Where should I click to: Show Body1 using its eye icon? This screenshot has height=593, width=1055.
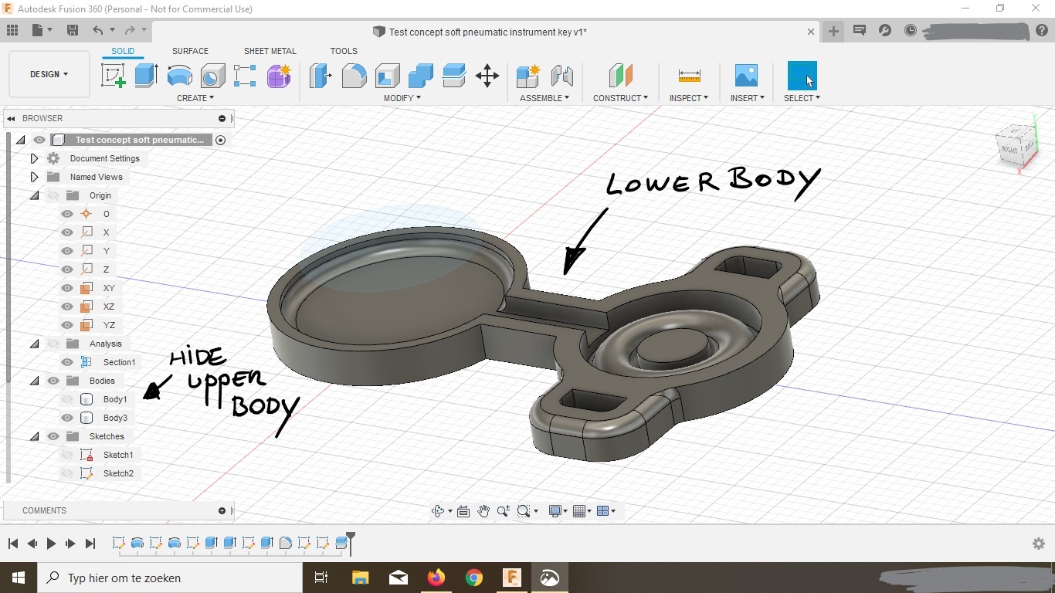67,399
